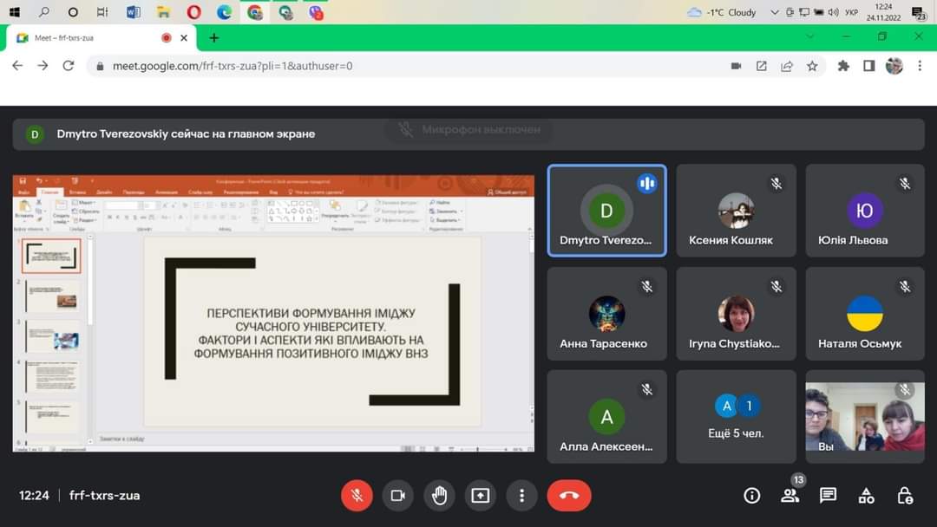Bookmark this page with star icon

point(812,66)
